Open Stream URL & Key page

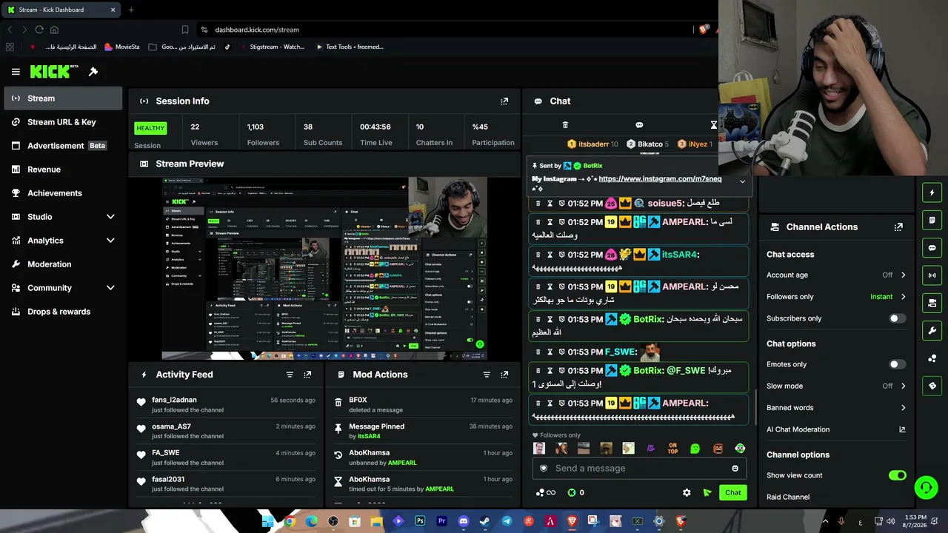(x=63, y=122)
